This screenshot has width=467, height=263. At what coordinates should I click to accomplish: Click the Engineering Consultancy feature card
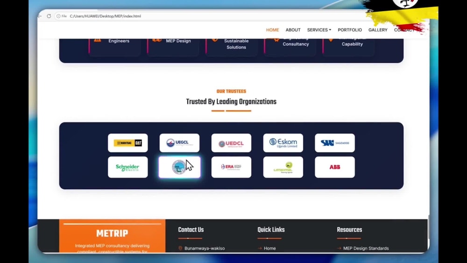pyautogui.click(x=290, y=47)
